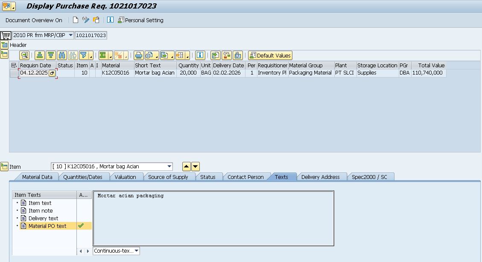Open the document type dropdown 2010 PR

[70, 35]
